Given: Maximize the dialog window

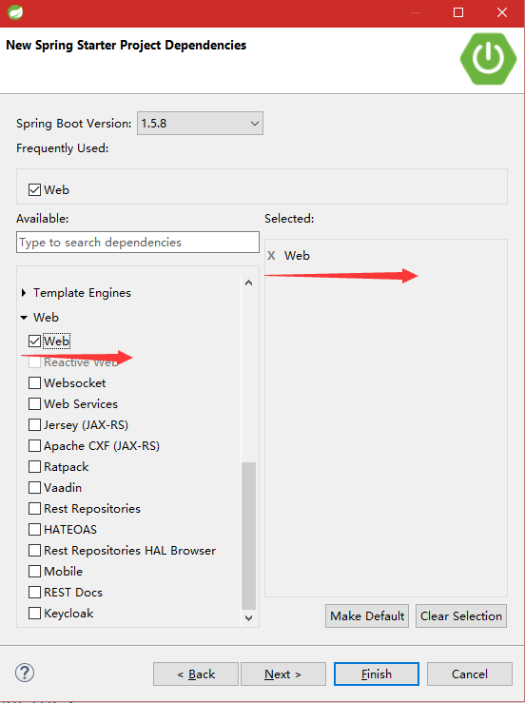Looking at the screenshot, I should point(458,12).
